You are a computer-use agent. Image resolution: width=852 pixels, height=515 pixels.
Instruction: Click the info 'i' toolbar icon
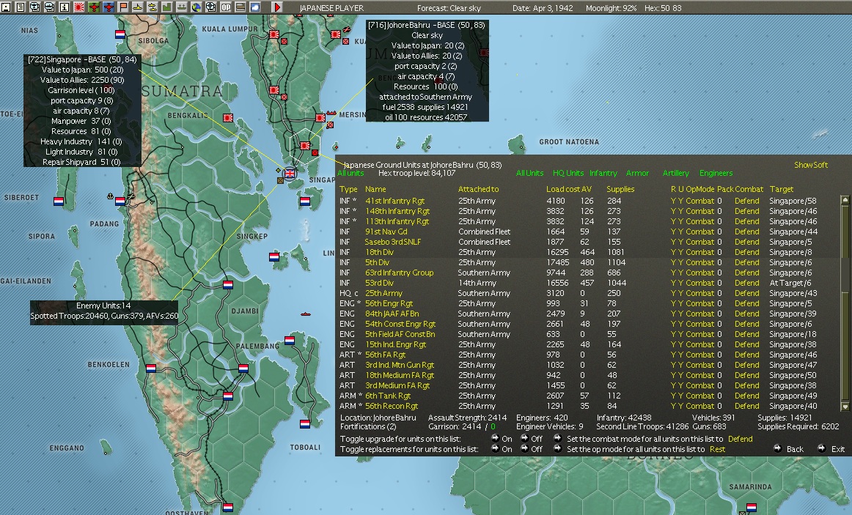coord(64,7)
